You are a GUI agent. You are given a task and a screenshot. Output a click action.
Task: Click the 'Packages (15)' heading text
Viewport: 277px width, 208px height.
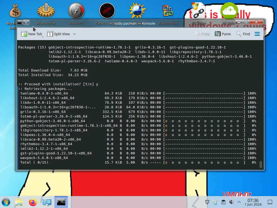click(32, 47)
